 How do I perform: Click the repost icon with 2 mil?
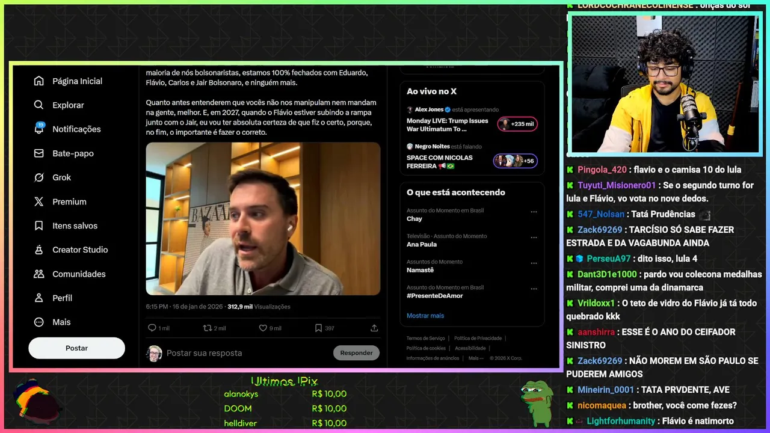208,328
